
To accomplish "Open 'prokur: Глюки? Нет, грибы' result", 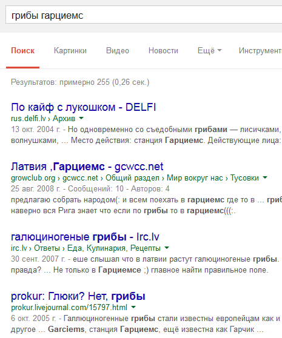I will (78, 296).
